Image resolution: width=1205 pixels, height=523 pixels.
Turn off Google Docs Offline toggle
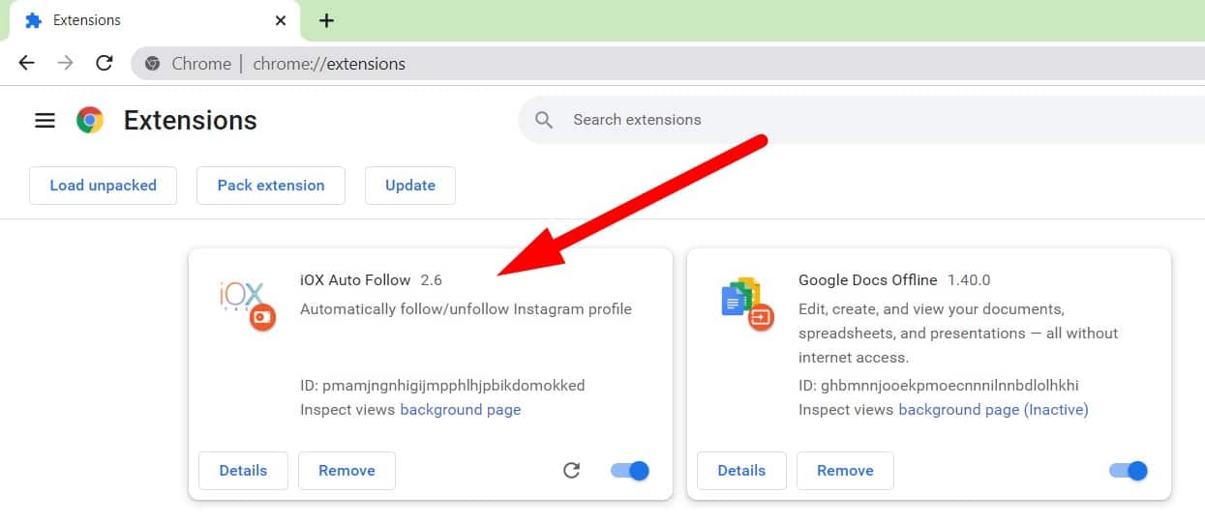[x=1129, y=471]
